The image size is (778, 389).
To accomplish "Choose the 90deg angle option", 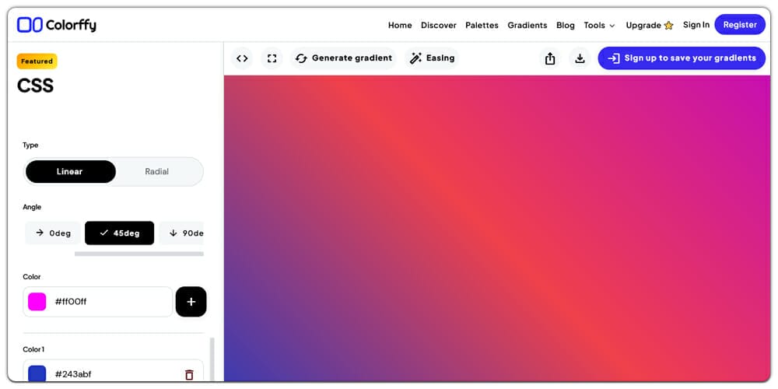I will point(184,233).
